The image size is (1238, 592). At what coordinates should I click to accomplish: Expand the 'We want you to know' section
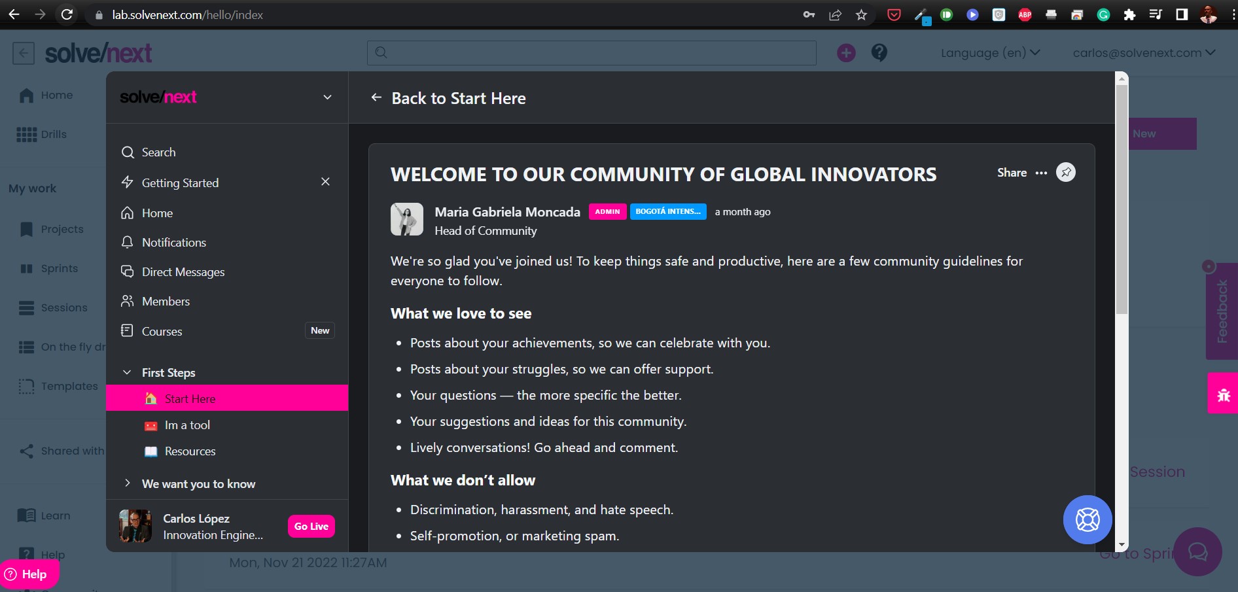pyautogui.click(x=127, y=483)
